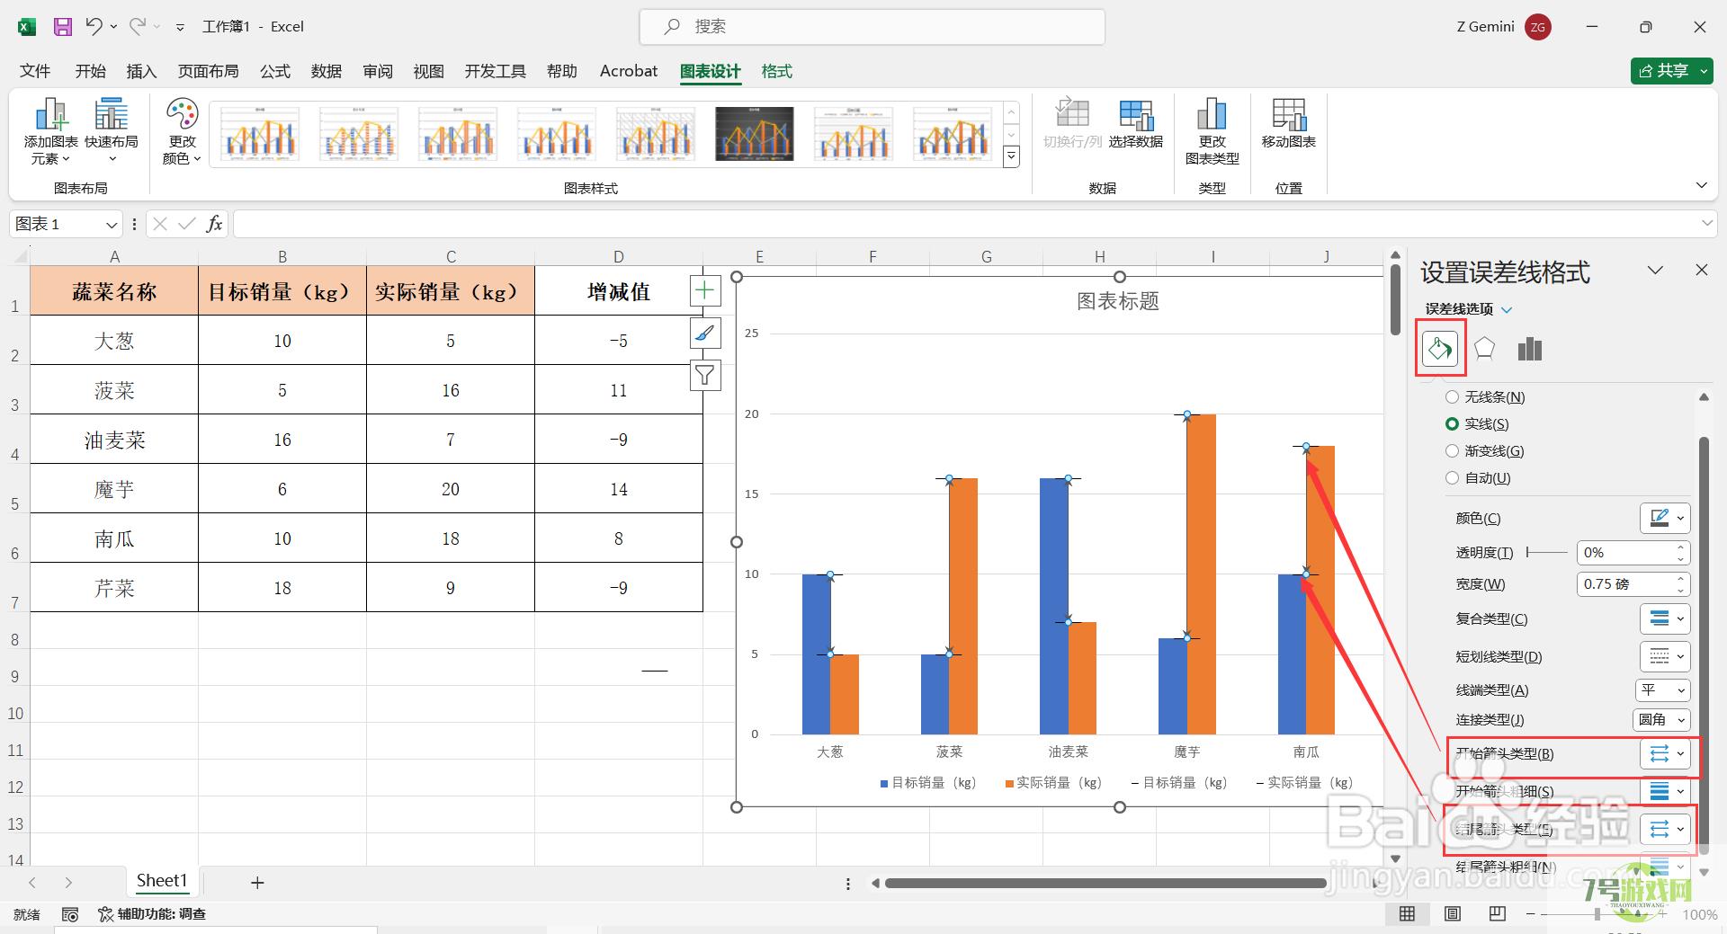
Task: Expand chart styles gallery More arrow
Action: 1011,157
